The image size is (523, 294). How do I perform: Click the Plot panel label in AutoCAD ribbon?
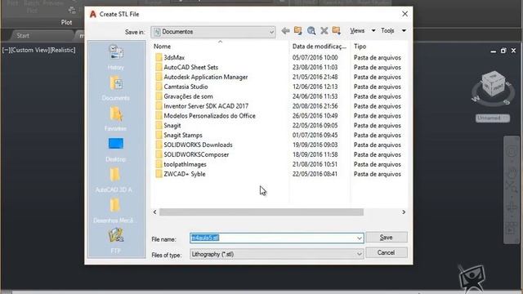[66, 22]
